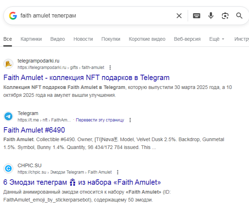249x209 pixels.
Task: Click Перевести эту страницу link
Action: [100, 120]
